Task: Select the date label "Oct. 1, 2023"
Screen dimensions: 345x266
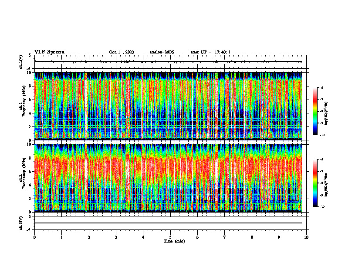Action: click(x=122, y=52)
